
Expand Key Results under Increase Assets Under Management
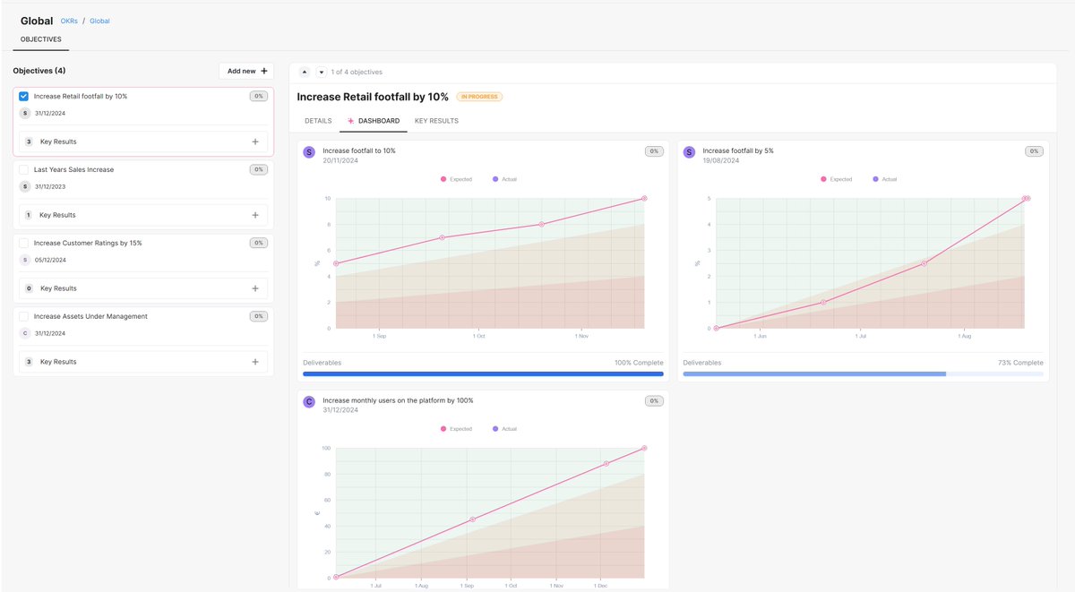tap(143, 362)
